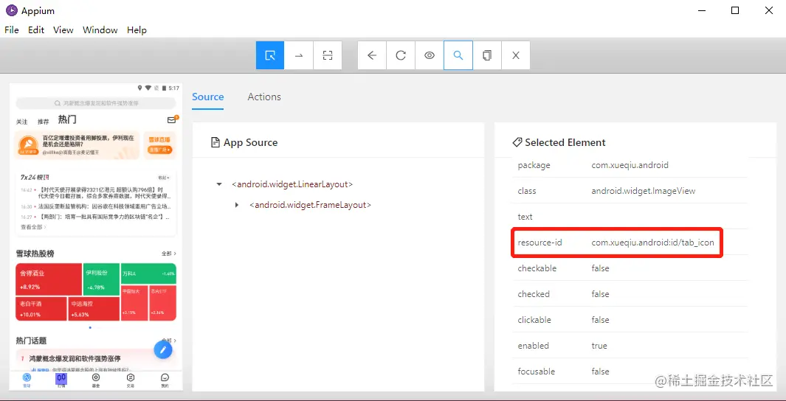786x401 pixels.
Task: Open 查看全部 link under 7x24 news
Action: pyautogui.click(x=33, y=227)
